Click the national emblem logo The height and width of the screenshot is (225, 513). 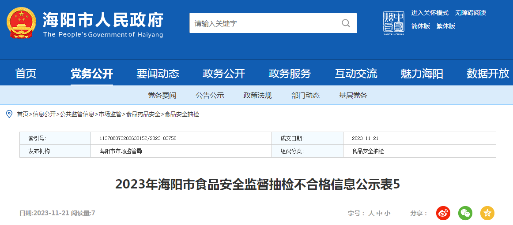[x=21, y=22]
